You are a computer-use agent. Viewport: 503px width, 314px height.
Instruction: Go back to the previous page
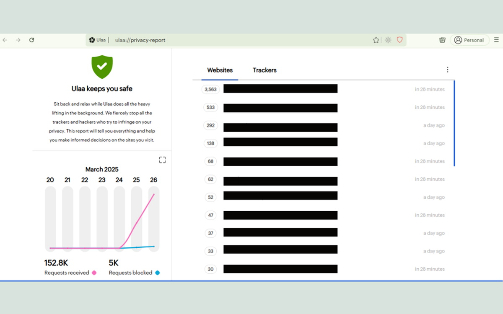tap(5, 40)
